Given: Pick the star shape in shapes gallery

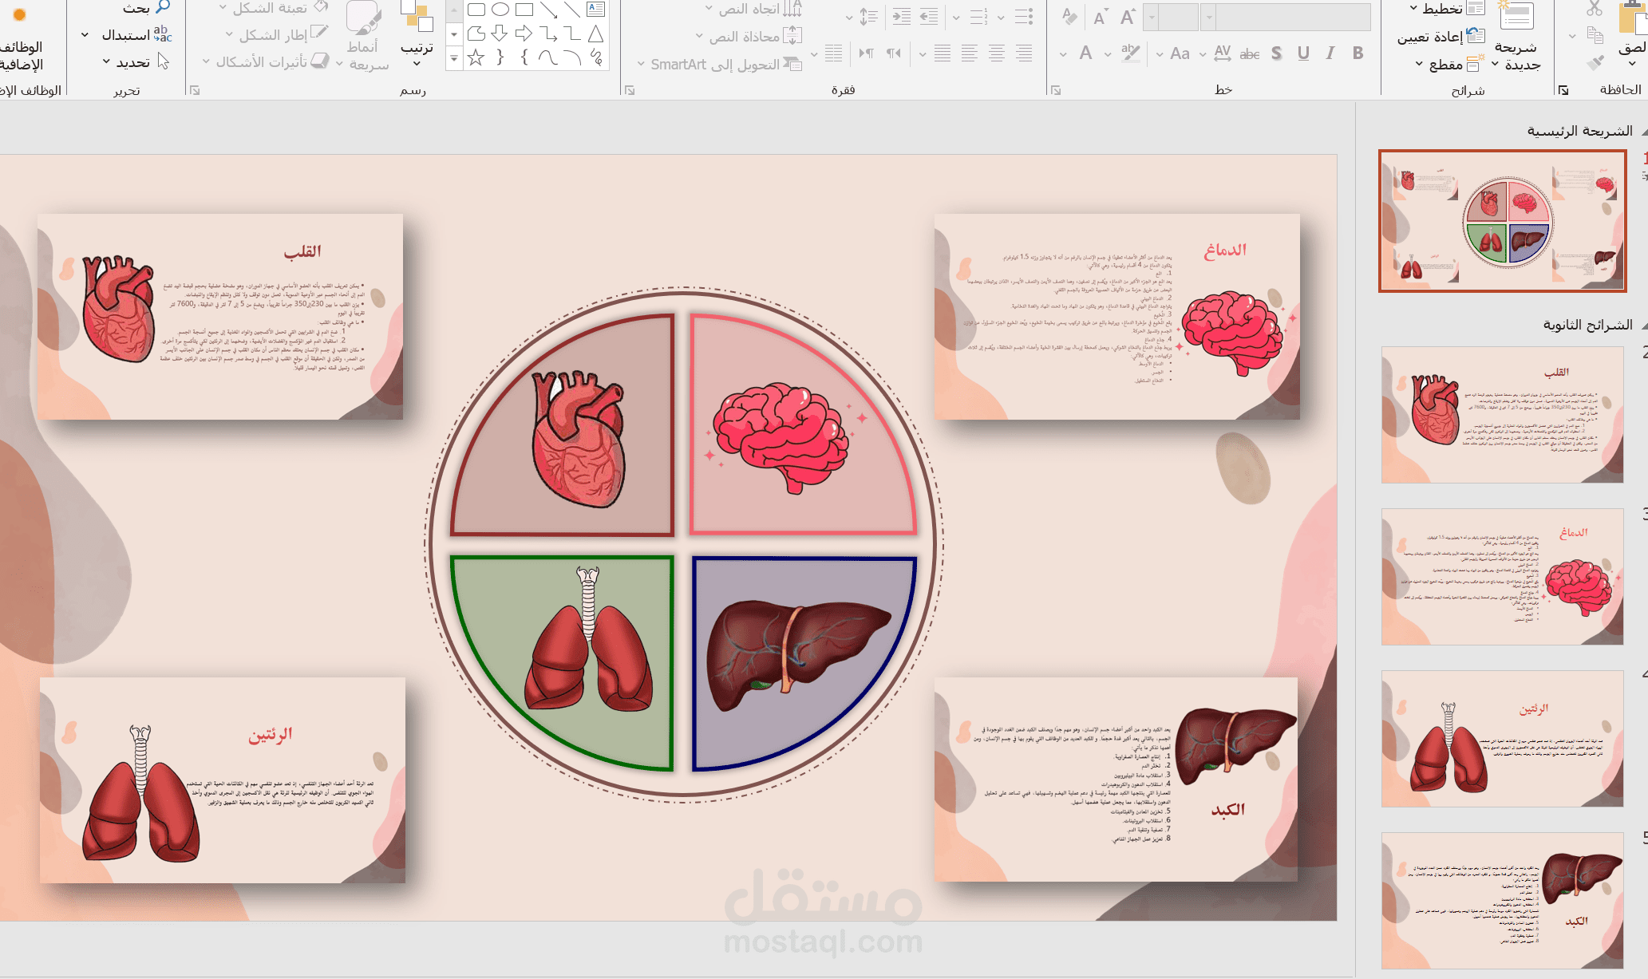Looking at the screenshot, I should click(476, 57).
